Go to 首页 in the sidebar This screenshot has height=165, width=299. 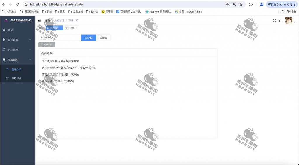(11, 30)
